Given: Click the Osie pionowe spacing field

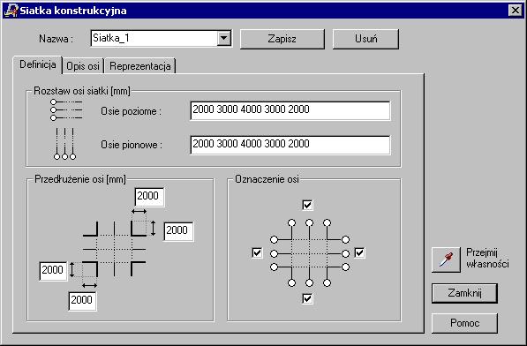Looking at the screenshot, I should coord(290,145).
